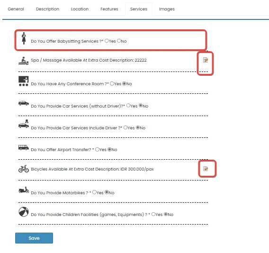Select No for Babysitting Services
The width and height of the screenshot is (269, 253).
[x=119, y=41]
